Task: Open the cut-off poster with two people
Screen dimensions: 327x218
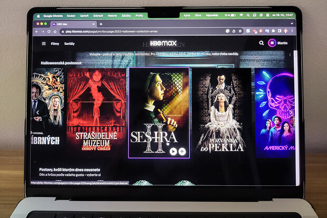Action: coord(47,113)
